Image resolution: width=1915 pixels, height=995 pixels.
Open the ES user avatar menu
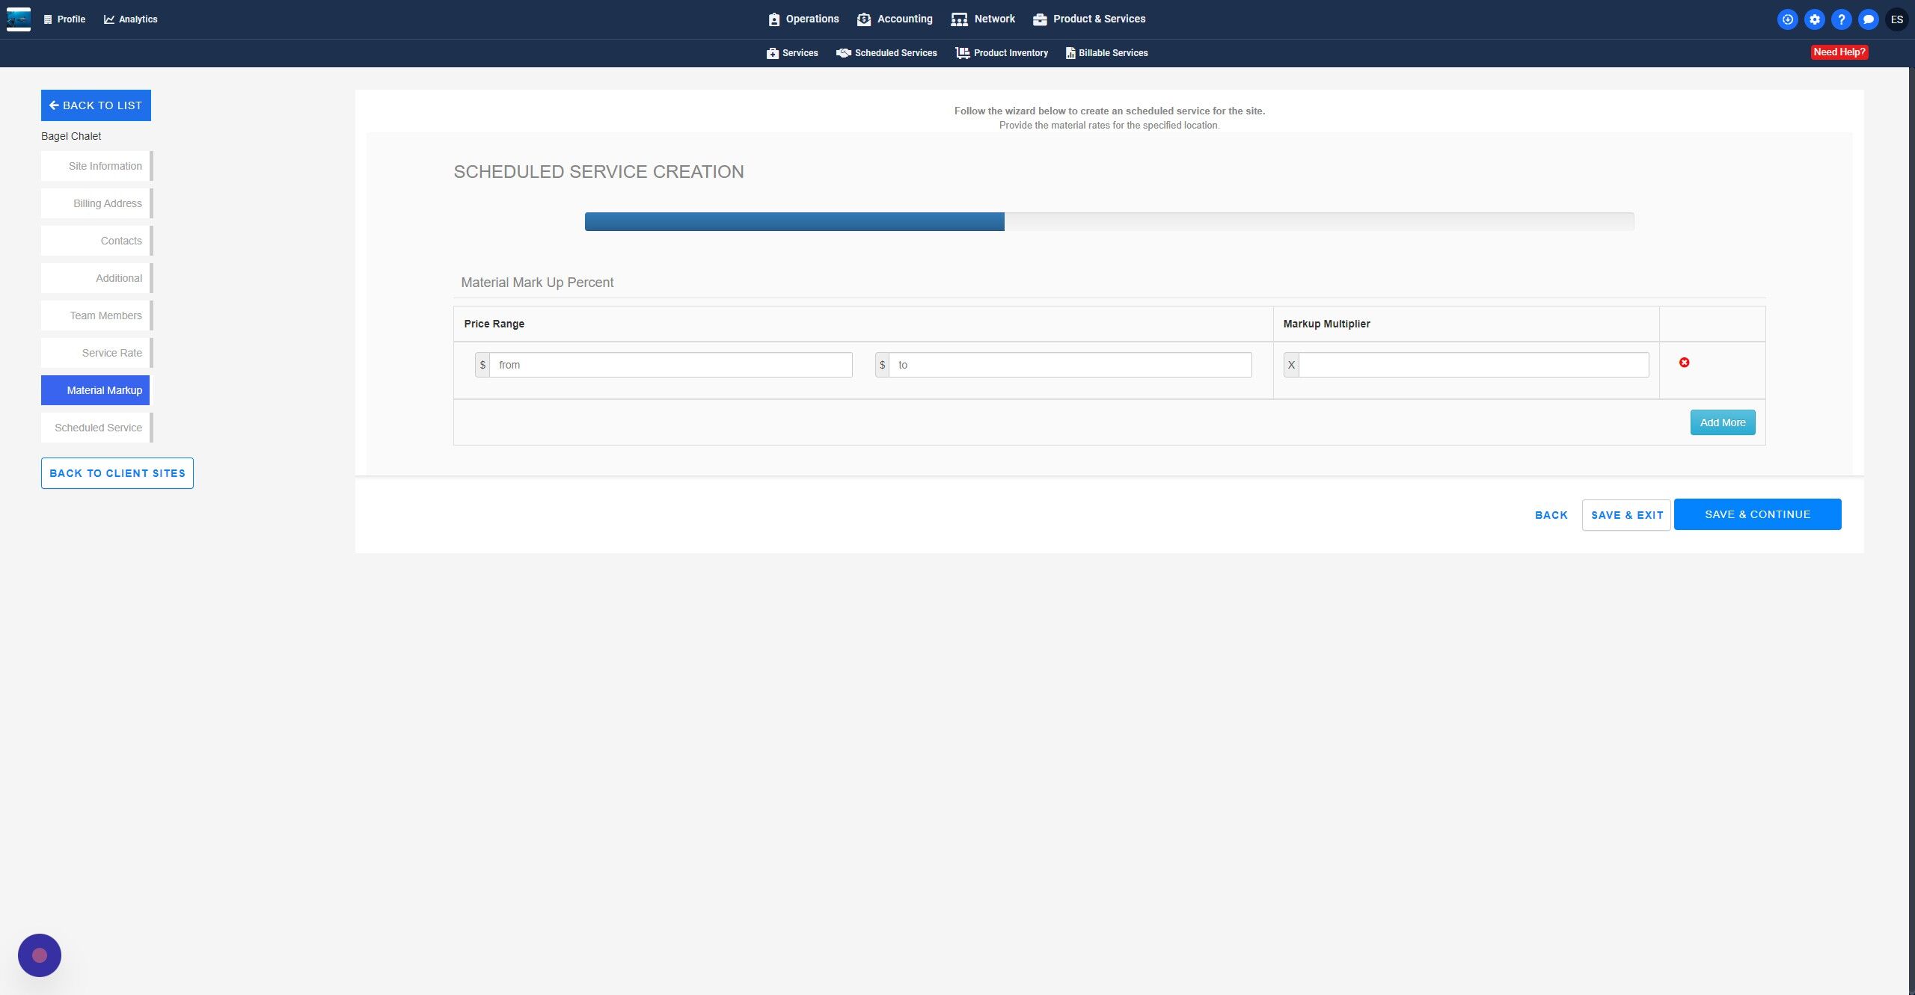(1896, 19)
